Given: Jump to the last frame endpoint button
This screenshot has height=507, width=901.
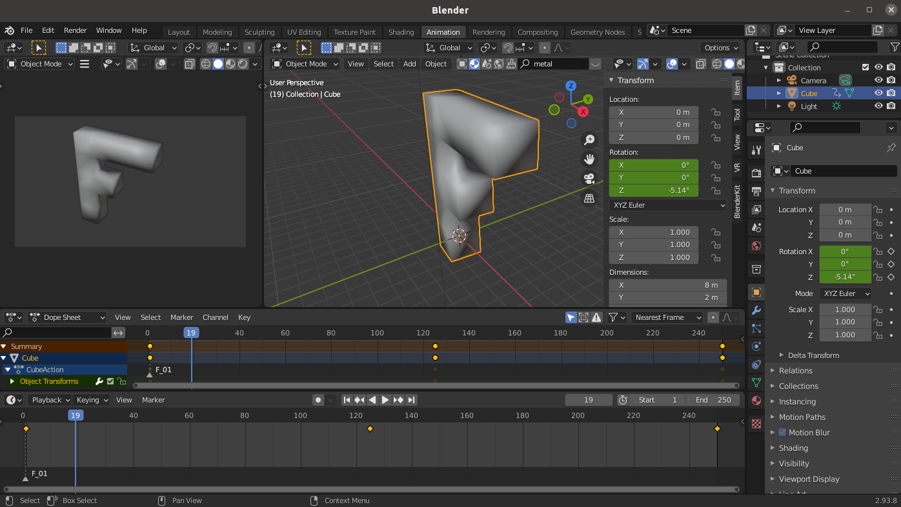Looking at the screenshot, I should pyautogui.click(x=411, y=400).
